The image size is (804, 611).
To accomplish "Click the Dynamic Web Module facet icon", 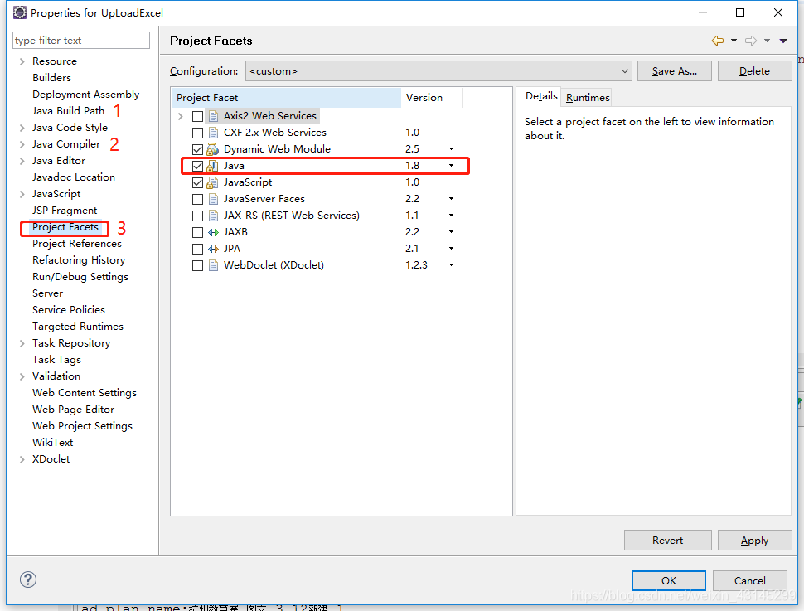I will point(214,148).
